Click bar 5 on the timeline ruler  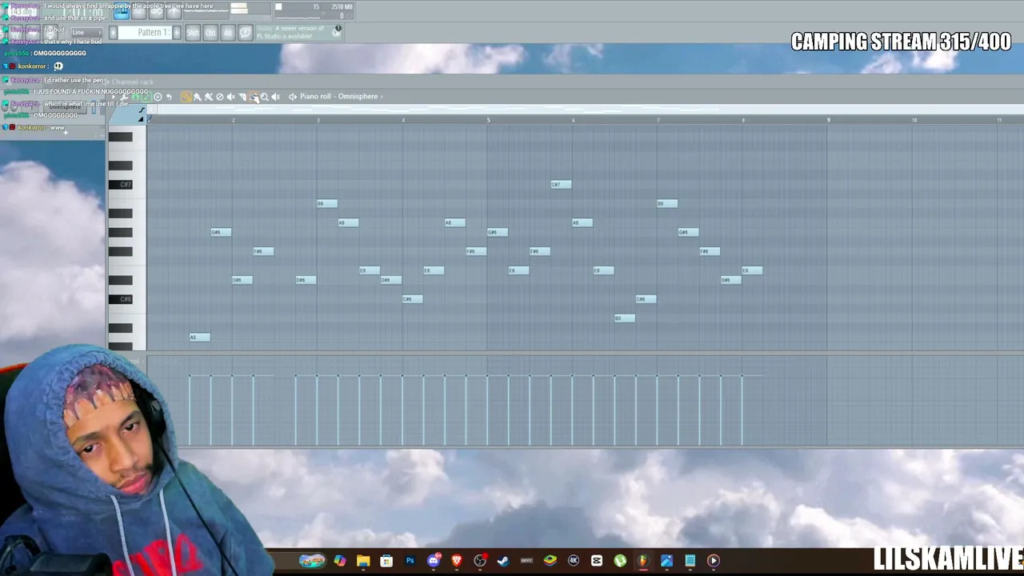[x=488, y=120]
